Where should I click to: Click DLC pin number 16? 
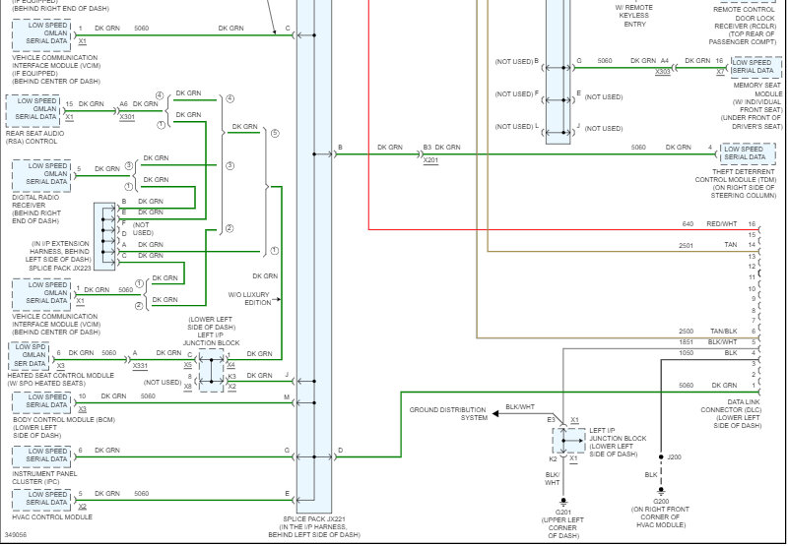point(752,224)
